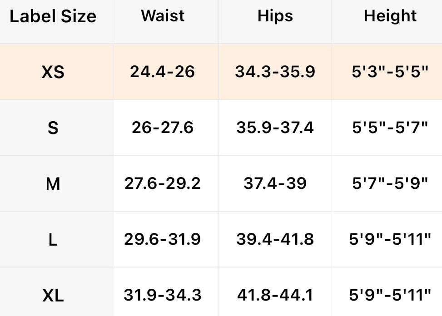The image size is (442, 316).
Task: Click the 29.6-31.9 waist measurement
Action: (x=163, y=239)
